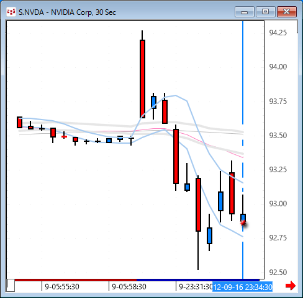Click the red star marker on last candle
Image resolution: width=303 pixels, height=298 pixels.
[243, 223]
